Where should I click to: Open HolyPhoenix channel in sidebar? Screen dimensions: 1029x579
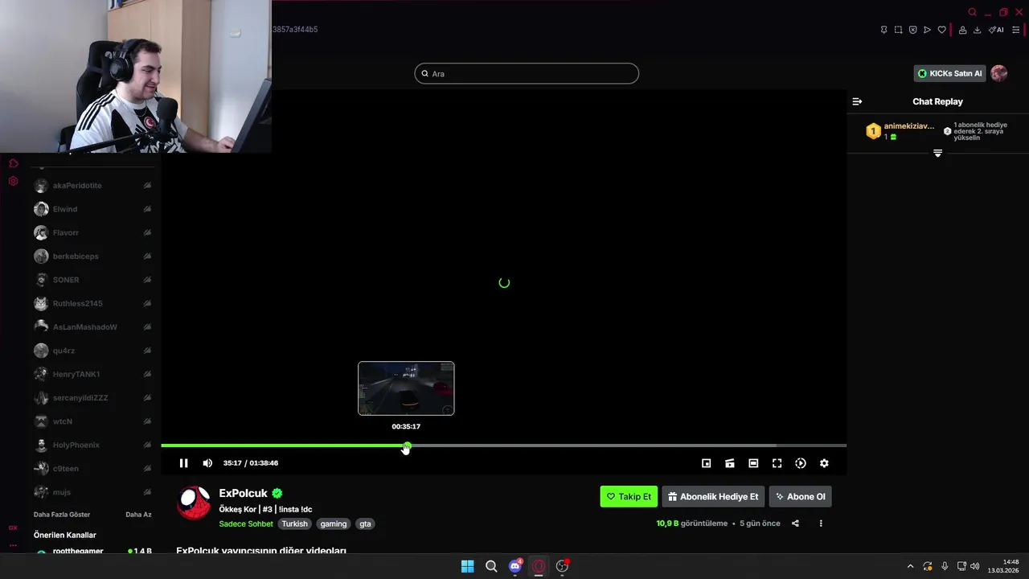pyautogui.click(x=92, y=445)
